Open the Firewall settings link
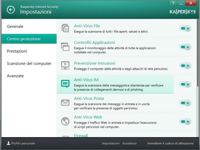This screenshot has height=150, width=200. [81, 135]
